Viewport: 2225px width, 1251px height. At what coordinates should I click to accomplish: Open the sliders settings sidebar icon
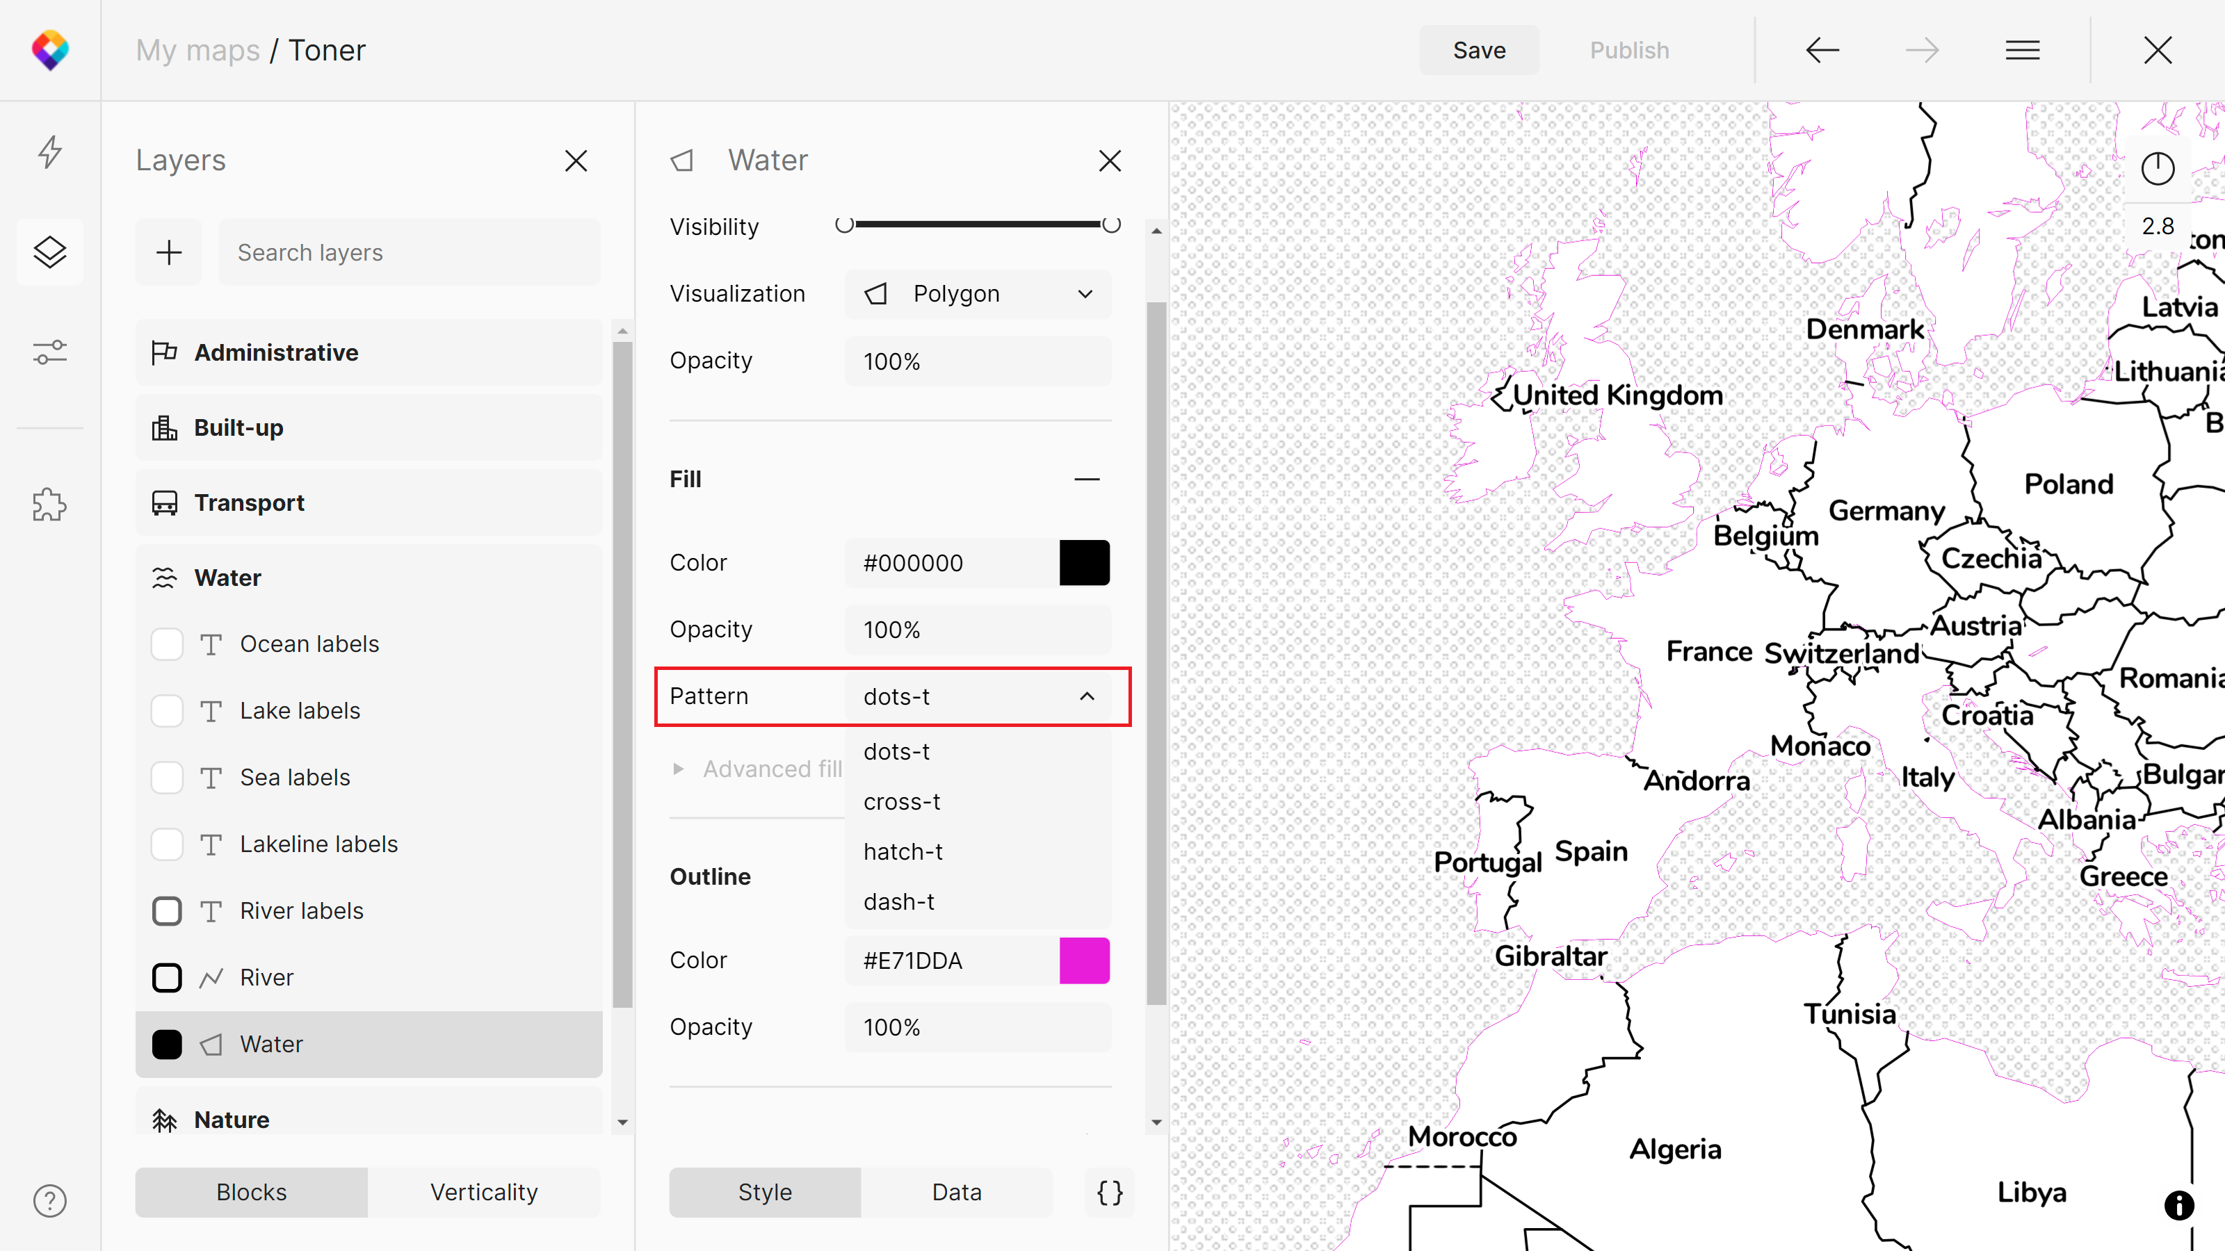[50, 352]
